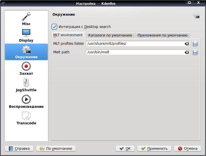Screen dimensions: 206x156
Task: Browse for MLT profiles folder
Action: point(195,44)
